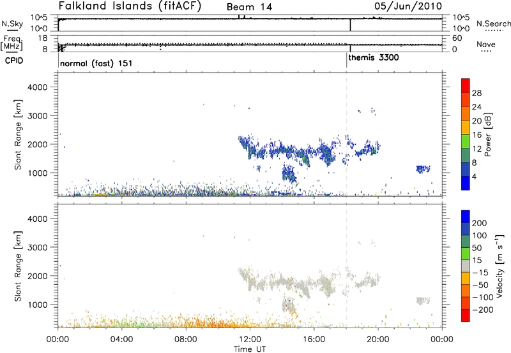
Task: Click the dashed CPID change marker in Power panel
Action: (346, 134)
